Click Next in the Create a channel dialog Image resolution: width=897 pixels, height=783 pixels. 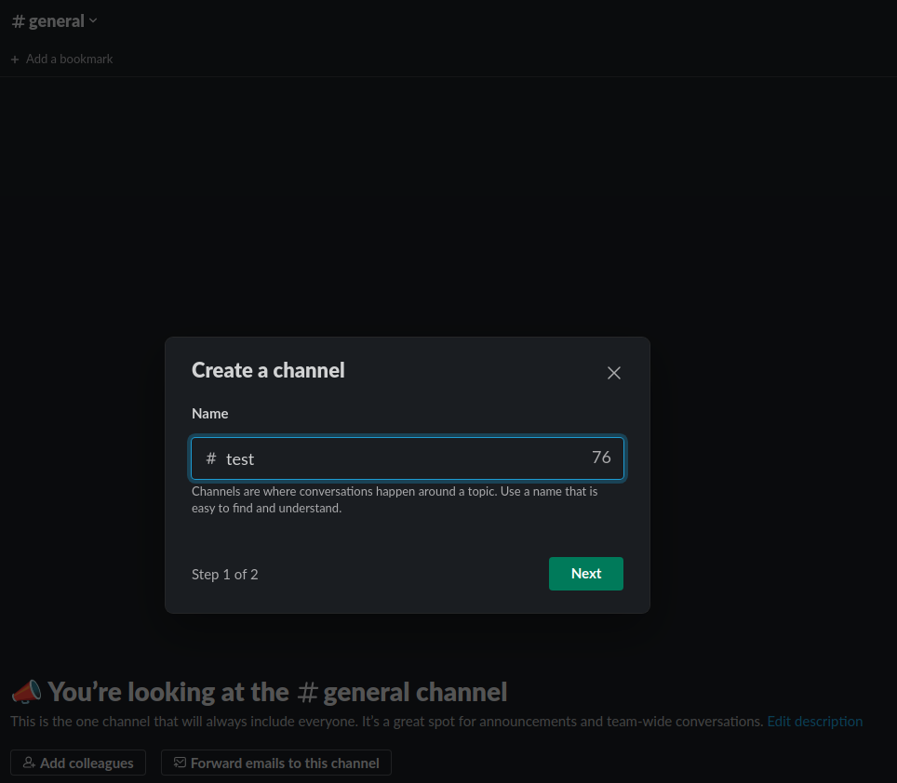586,574
